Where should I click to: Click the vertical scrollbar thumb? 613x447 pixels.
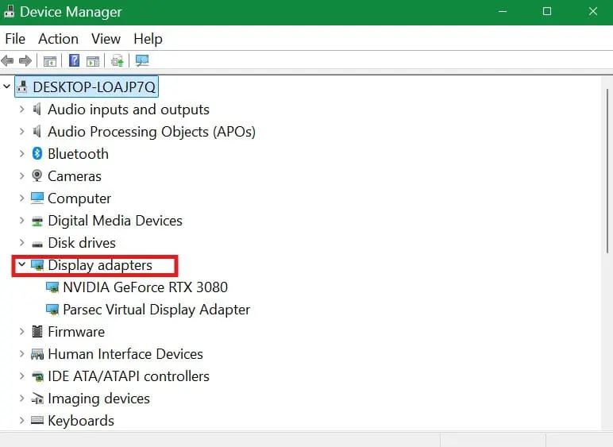click(x=607, y=171)
